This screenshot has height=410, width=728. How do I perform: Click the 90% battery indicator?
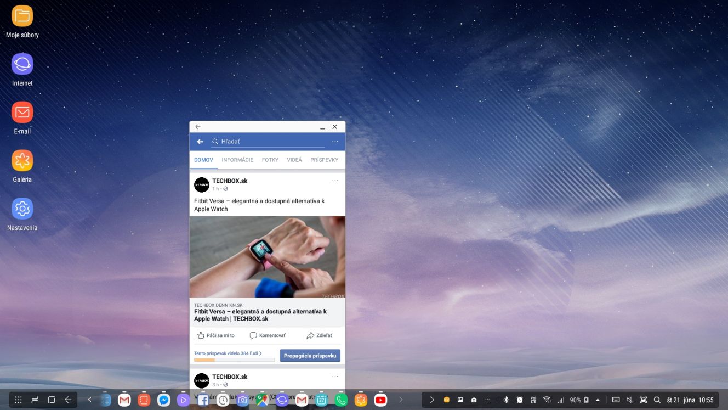[579, 400]
